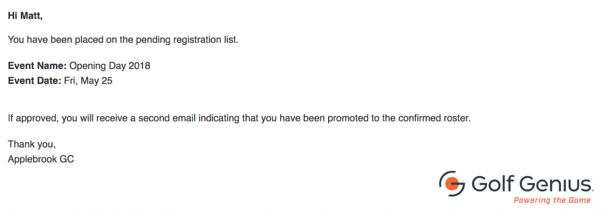Click the 'Fri, May 25' date text
This screenshot has height=215, width=603.
pyautogui.click(x=88, y=81)
